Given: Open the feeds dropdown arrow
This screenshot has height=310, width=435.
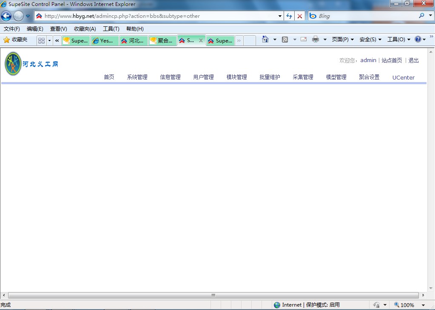Looking at the screenshot, I should (x=295, y=40).
